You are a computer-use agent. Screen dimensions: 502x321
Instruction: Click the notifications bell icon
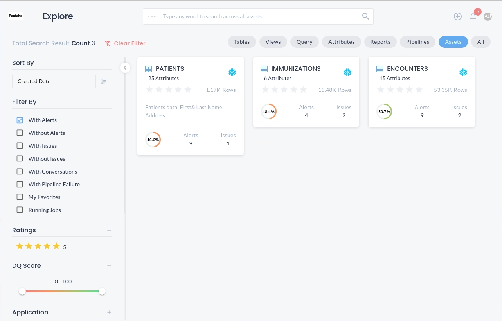[473, 17]
